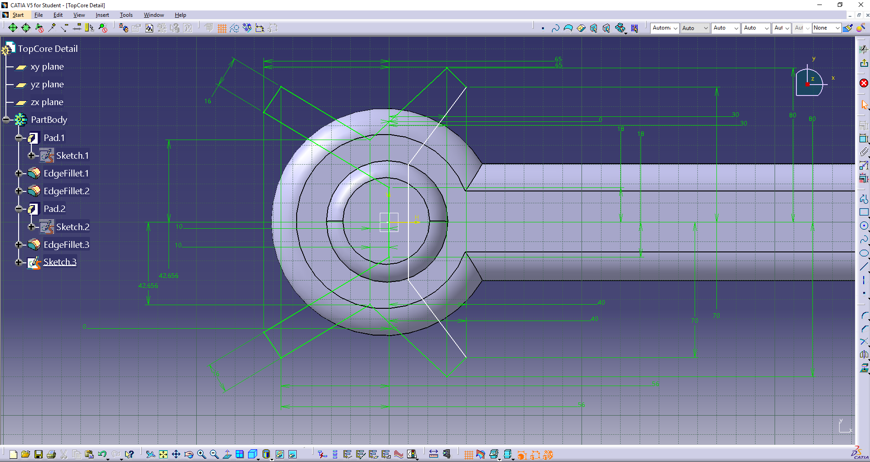Image resolution: width=870 pixels, height=462 pixels.
Task: Click the Undo arrow icon
Action: pos(102,454)
